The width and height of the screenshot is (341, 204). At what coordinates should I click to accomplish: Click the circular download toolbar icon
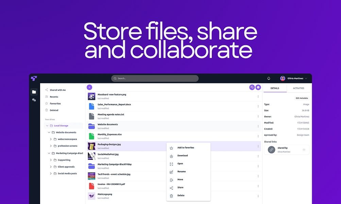(259, 87)
